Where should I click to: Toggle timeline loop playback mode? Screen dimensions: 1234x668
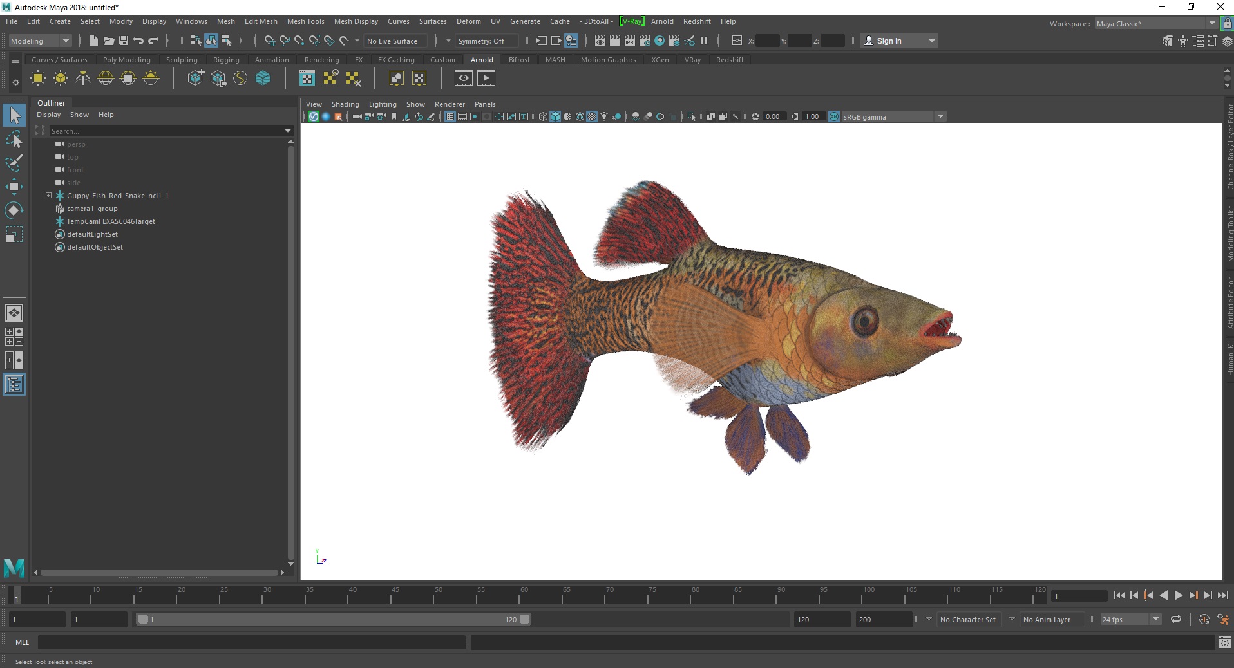click(1176, 619)
